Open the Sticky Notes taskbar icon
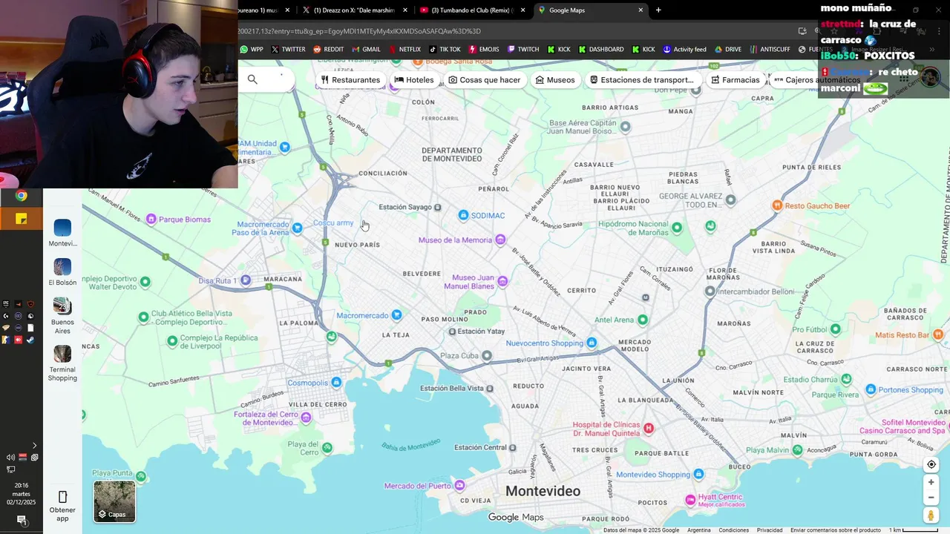The image size is (950, 534). coord(21,219)
